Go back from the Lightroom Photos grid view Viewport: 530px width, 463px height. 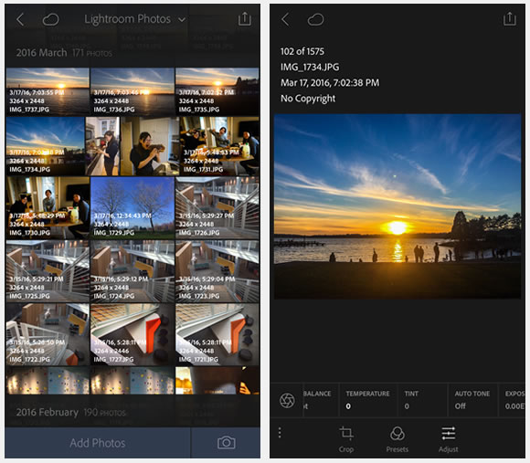coord(20,19)
